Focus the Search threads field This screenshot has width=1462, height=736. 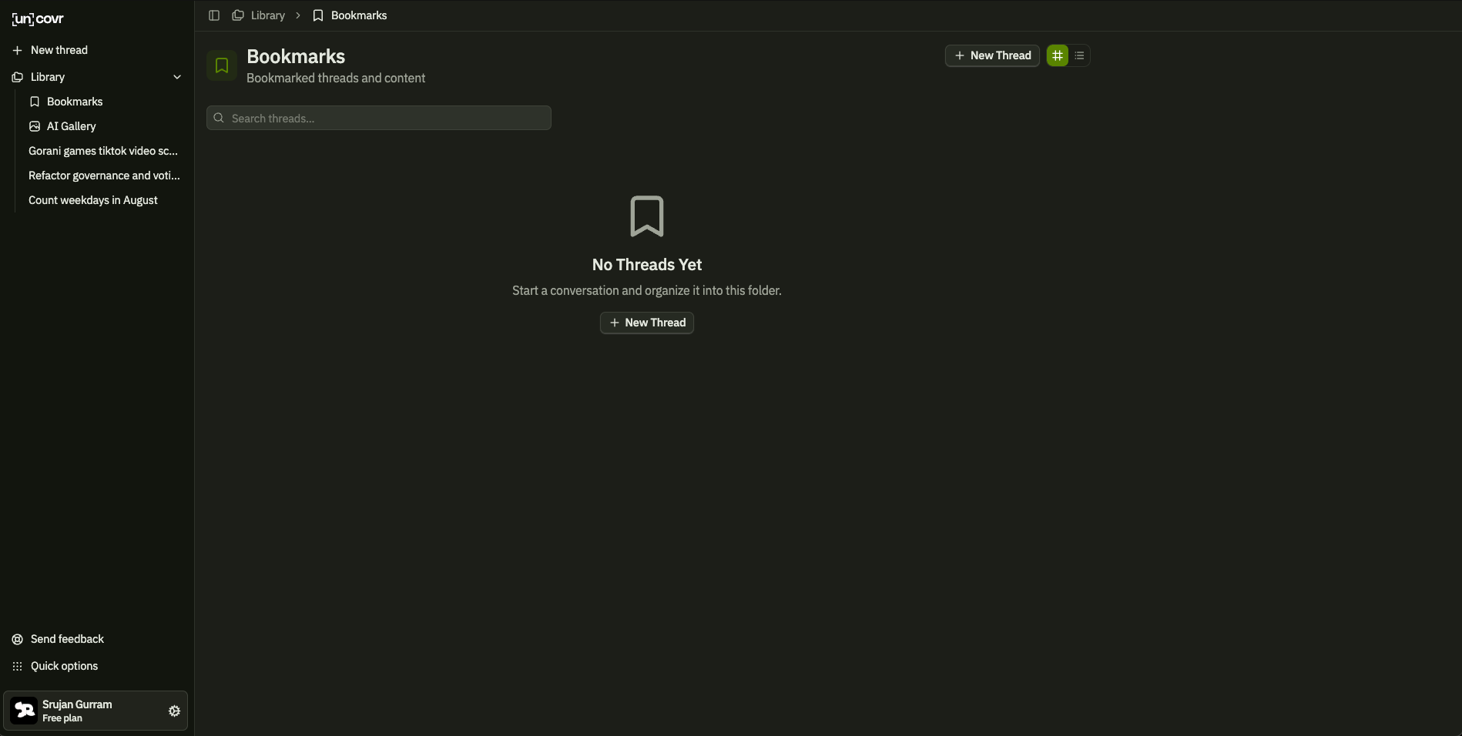(385, 118)
